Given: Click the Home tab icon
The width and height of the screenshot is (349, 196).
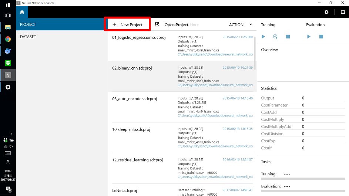Looking at the screenshot, I should 22,12.
